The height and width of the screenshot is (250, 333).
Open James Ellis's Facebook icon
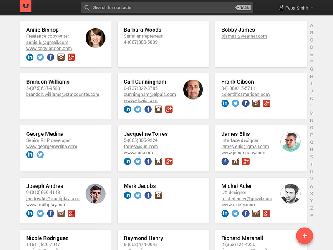pos(225,161)
